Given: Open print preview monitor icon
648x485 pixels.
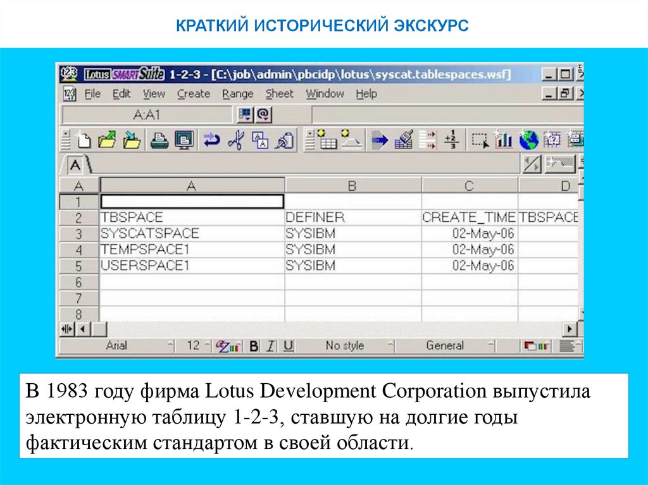Looking at the screenshot, I should point(184,140).
